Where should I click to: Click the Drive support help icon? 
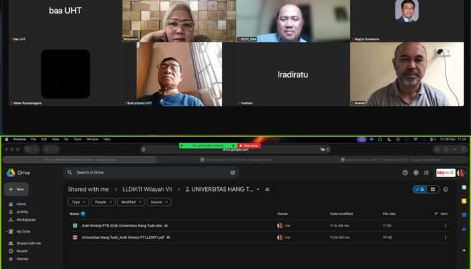pyautogui.click(x=405, y=173)
